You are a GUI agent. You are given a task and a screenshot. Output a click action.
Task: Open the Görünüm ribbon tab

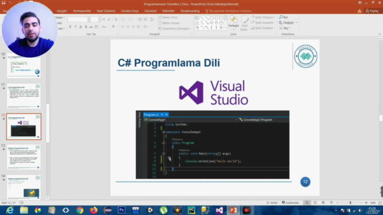pyautogui.click(x=150, y=11)
